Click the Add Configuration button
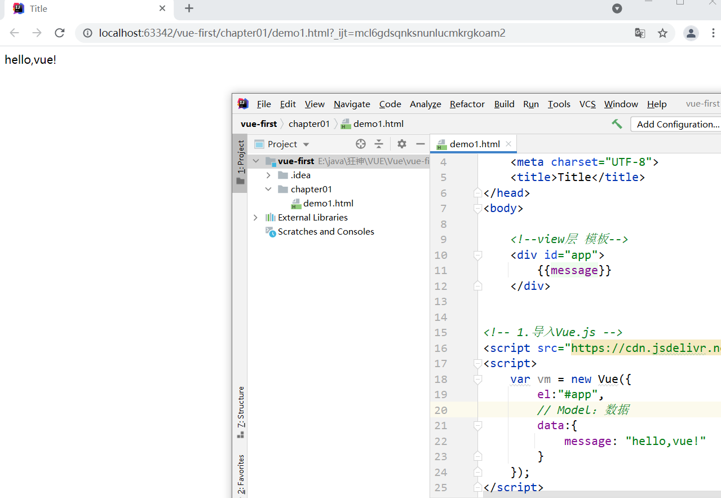This screenshot has height=498, width=721. click(677, 124)
